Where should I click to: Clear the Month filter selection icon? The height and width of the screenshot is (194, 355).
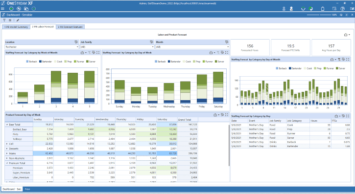pos(227,42)
